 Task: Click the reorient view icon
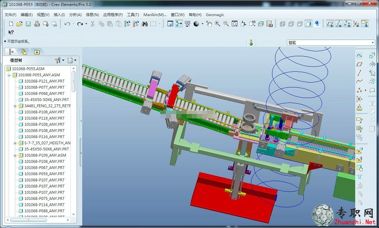click(243, 24)
